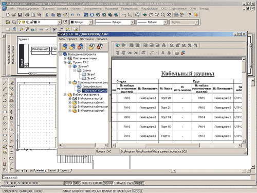Screen dimensions: 257x193
Task: Click the Help question mark icon
Action: click(190, 15)
